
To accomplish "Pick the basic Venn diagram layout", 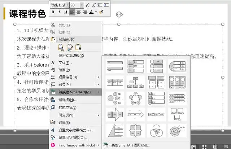I will (x=156, y=131).
